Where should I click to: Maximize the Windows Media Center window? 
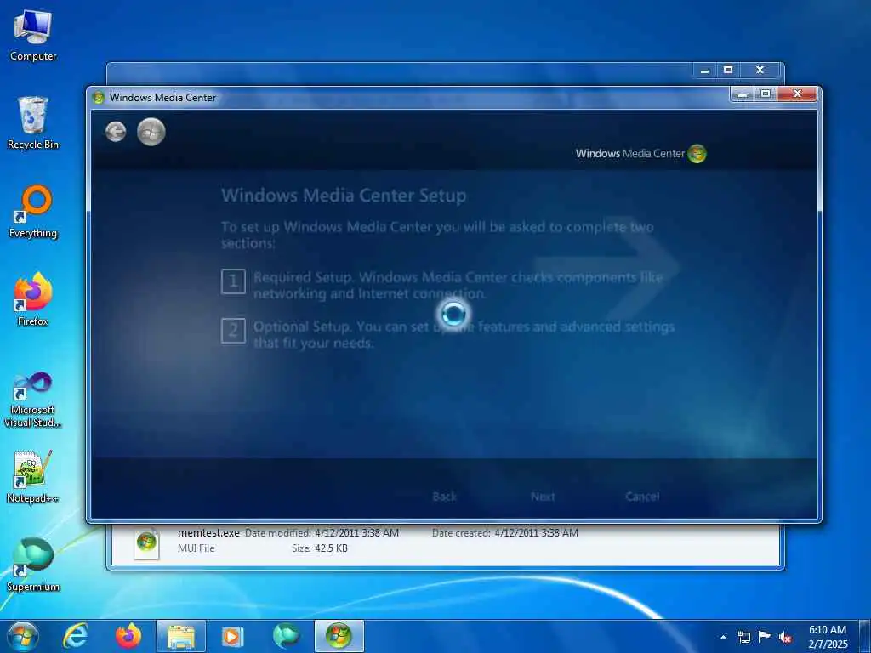click(766, 95)
